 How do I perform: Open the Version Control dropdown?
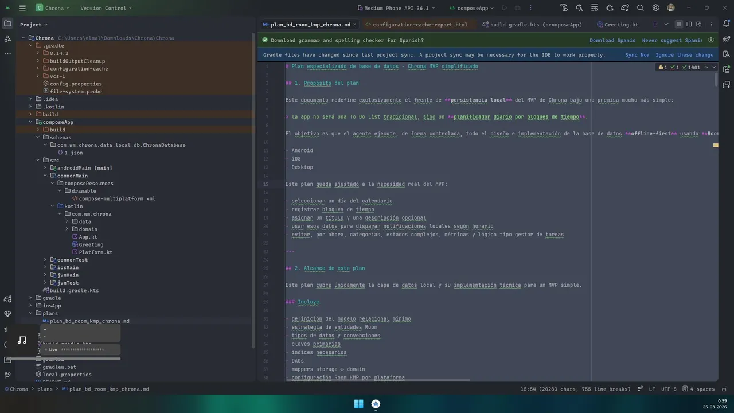[106, 8]
